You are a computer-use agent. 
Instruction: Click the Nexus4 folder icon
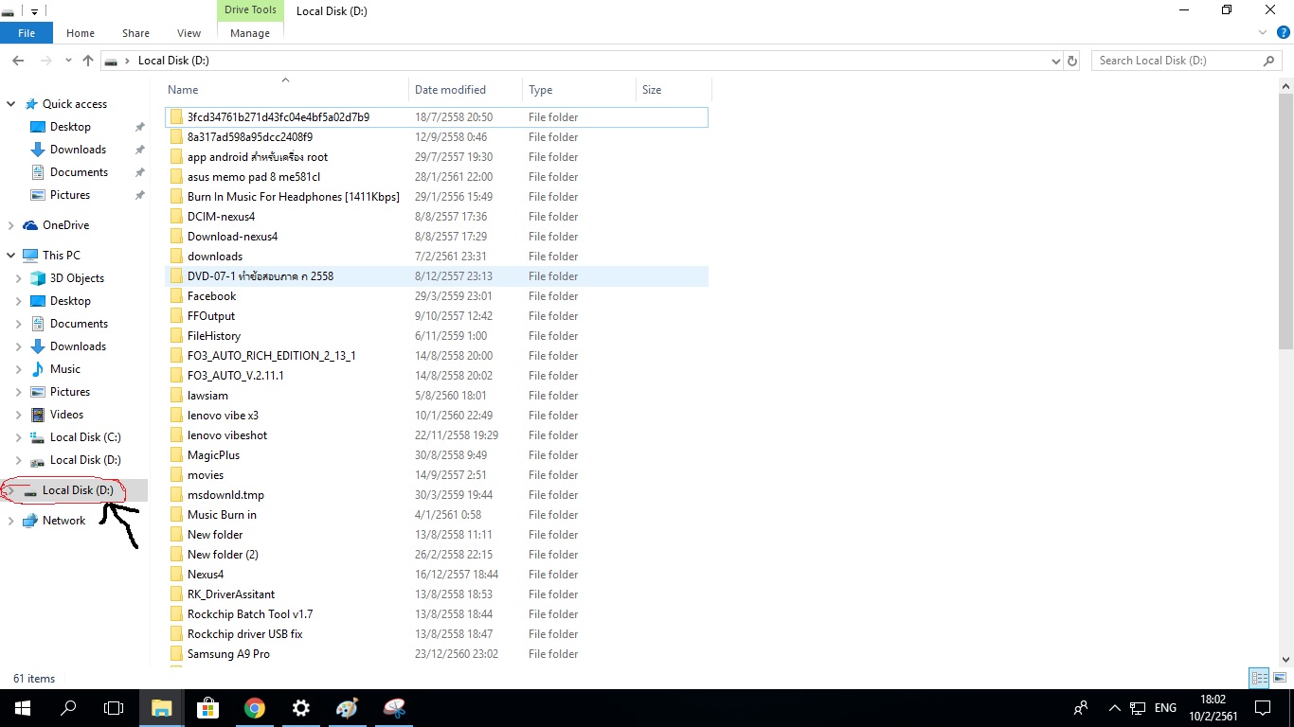pos(176,575)
